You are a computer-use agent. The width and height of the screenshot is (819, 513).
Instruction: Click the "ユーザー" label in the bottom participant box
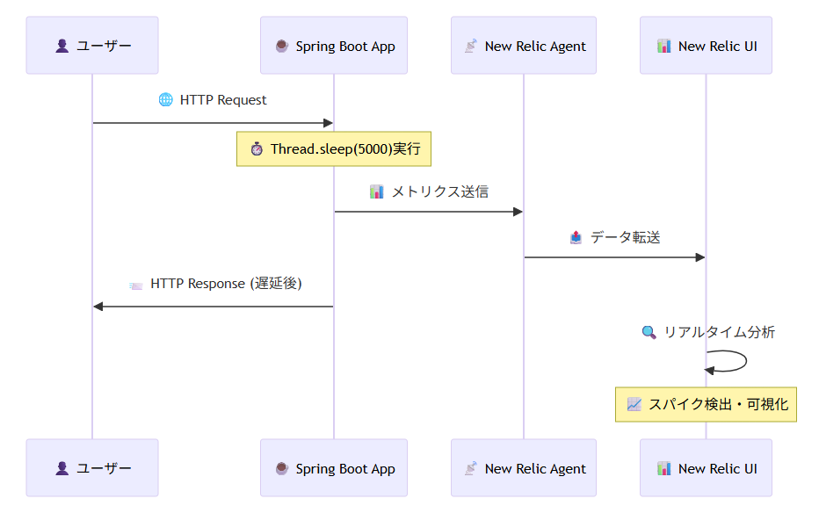coord(104,469)
